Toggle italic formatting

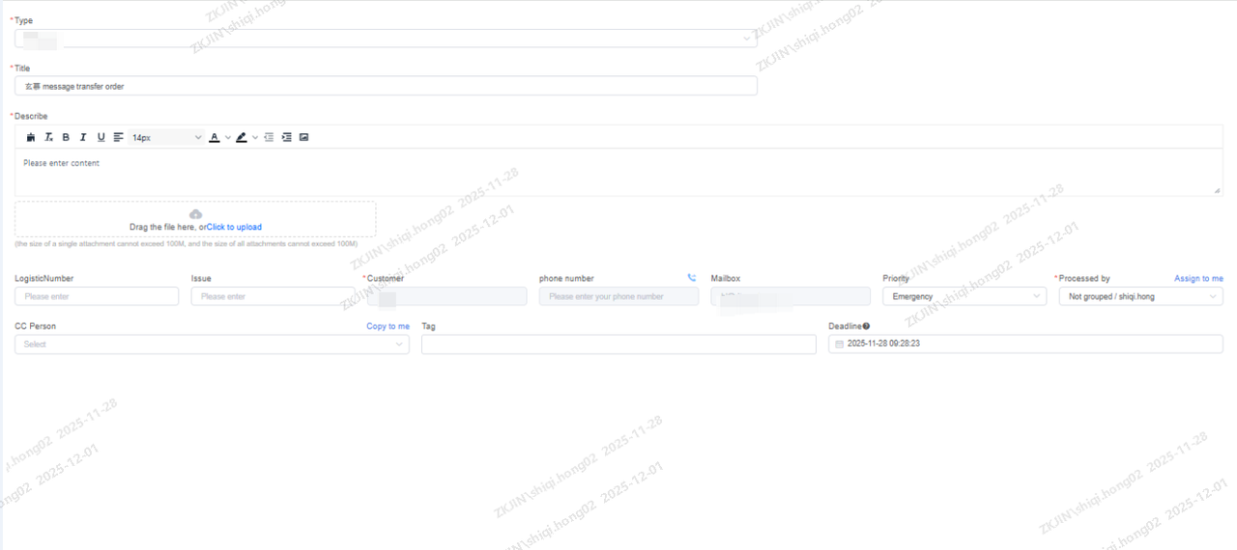(x=83, y=138)
